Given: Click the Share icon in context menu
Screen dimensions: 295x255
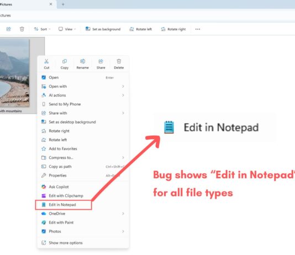Looking at the screenshot, I should click(101, 64).
